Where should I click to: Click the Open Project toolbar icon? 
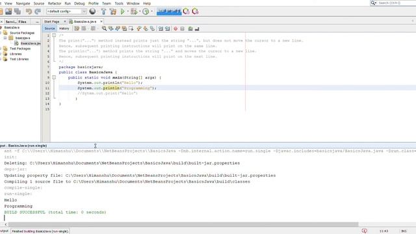click(x=8, y=12)
